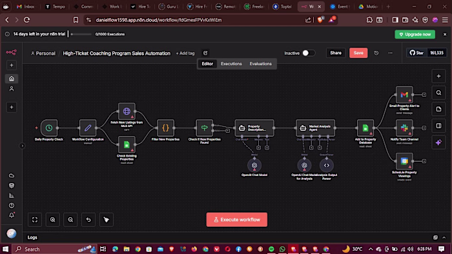
Task: Toggle the workflow Inactive switch
Action: click(309, 53)
